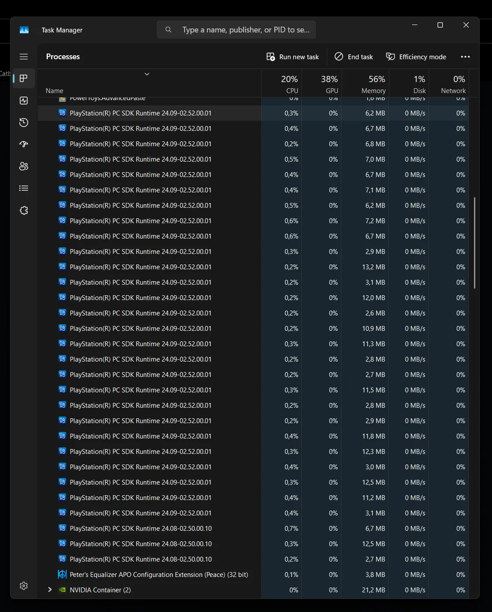Click the chevron above the Name column
This screenshot has height=612, width=492.
147,74
